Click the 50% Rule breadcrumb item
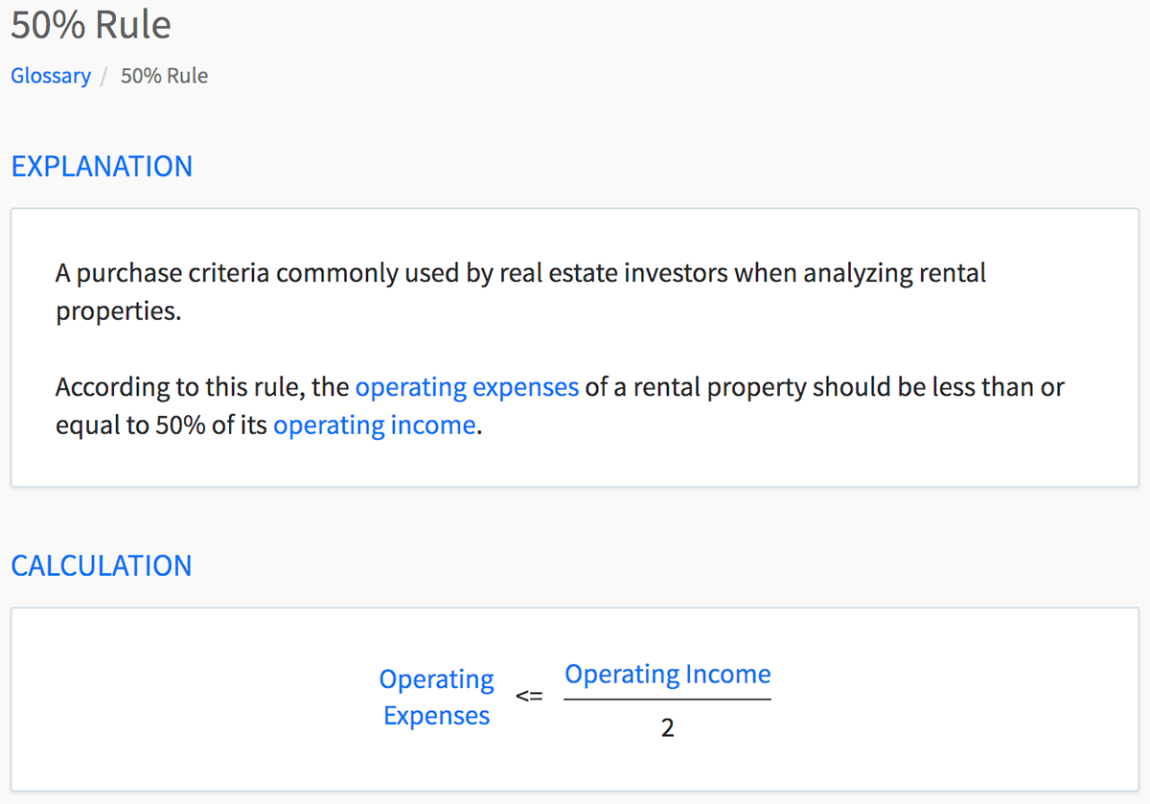The height and width of the screenshot is (804, 1150). (164, 76)
